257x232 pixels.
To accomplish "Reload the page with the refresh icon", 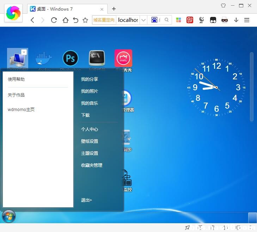I will coord(54,20).
